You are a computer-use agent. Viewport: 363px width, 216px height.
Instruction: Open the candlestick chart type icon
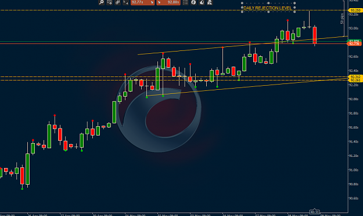118,2
